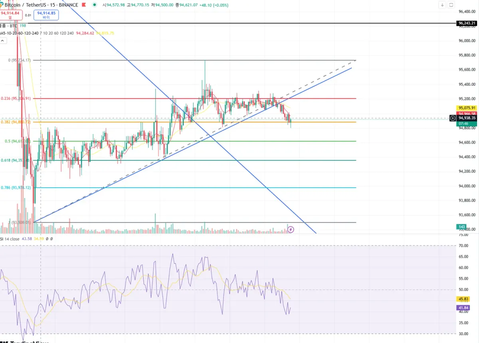This screenshot has width=479, height=343.
Task: Click the purple 41.84 RSI value label
Action: [463, 308]
